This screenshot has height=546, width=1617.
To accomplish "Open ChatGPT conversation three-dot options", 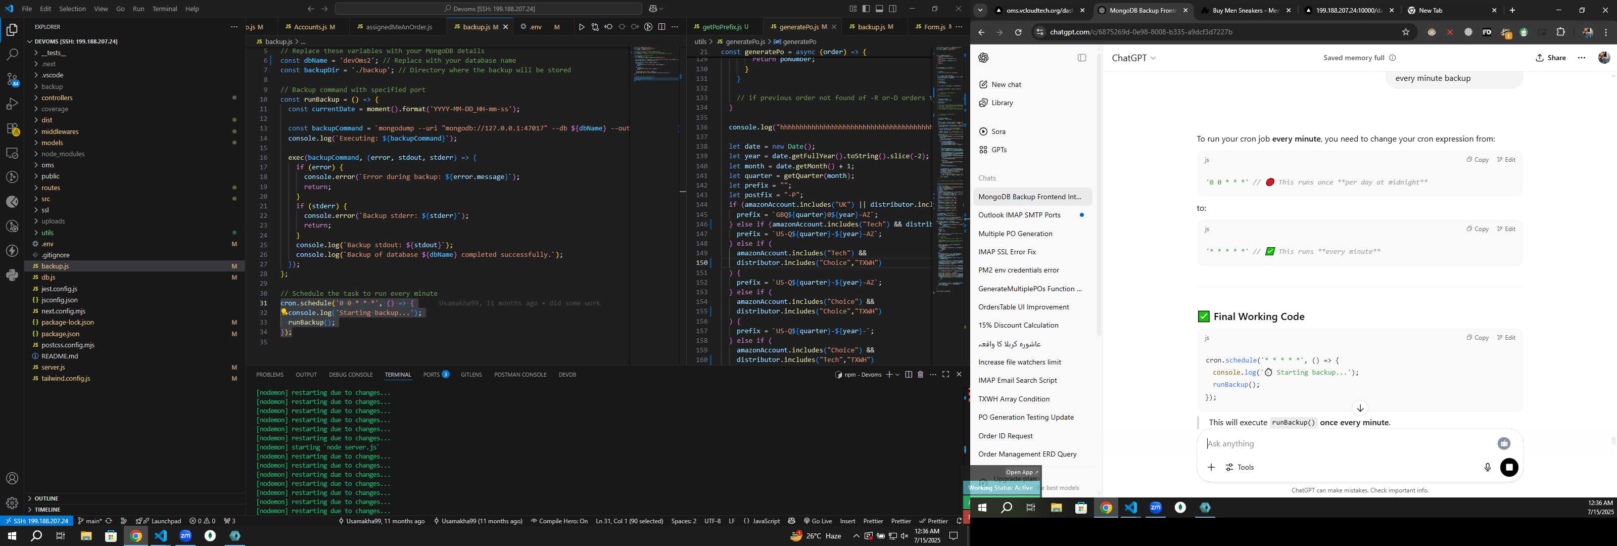I will point(1582,58).
